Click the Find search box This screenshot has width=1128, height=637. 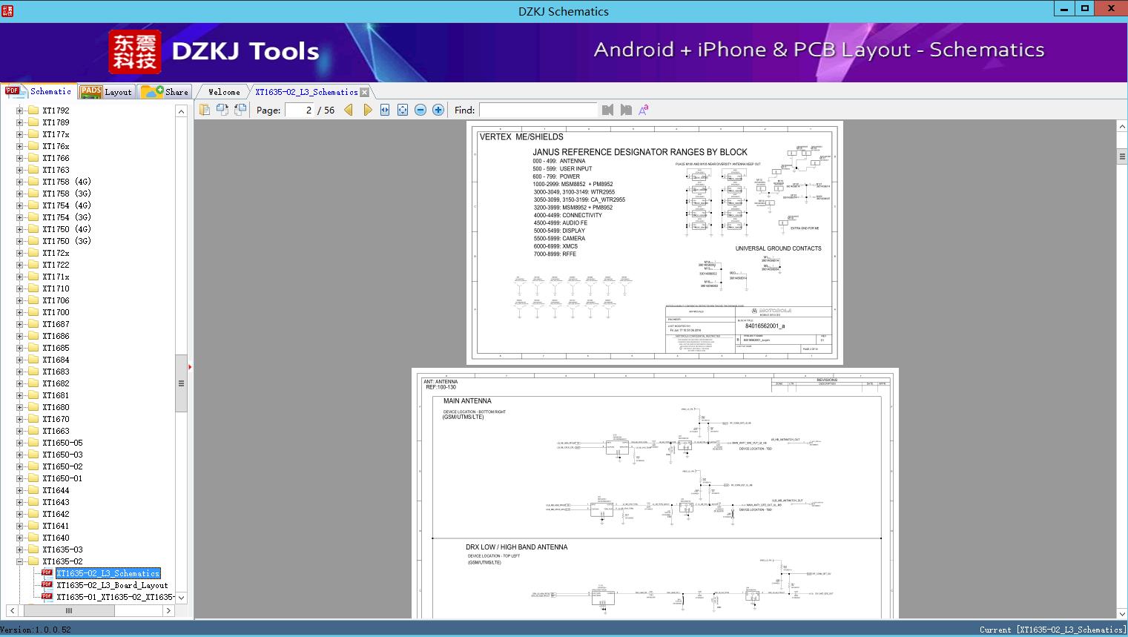tap(538, 110)
